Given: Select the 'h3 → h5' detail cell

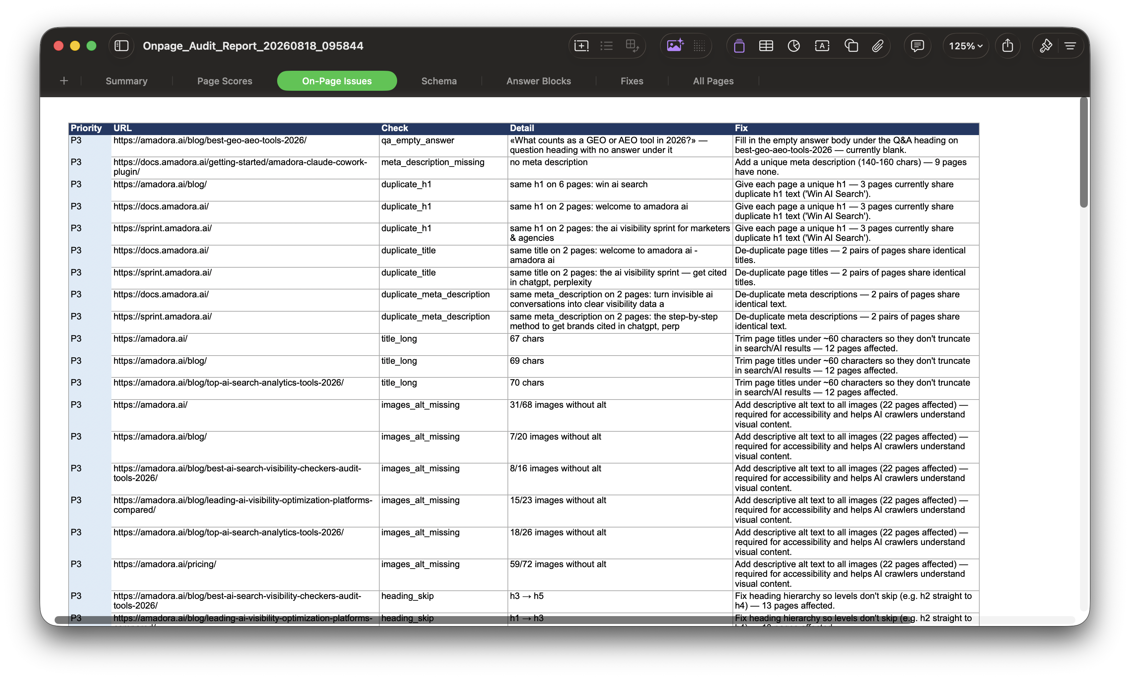Looking at the screenshot, I should pos(620,601).
